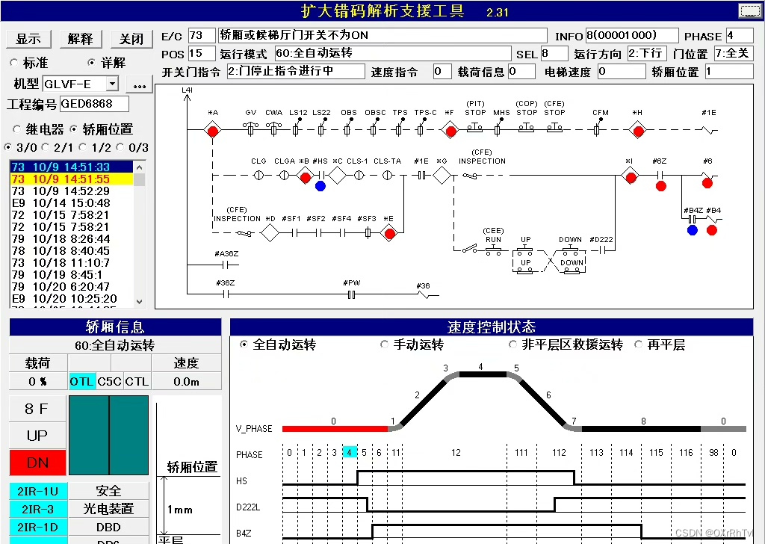Open the 机型 GLVF-E dropdown
Screen dimensions: 765x544
point(113,84)
